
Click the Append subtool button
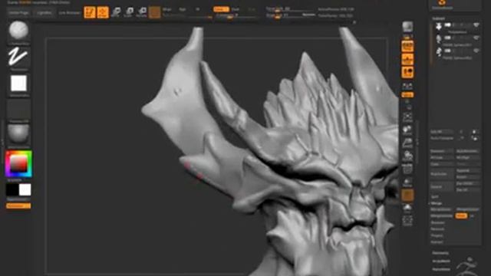coord(467,170)
